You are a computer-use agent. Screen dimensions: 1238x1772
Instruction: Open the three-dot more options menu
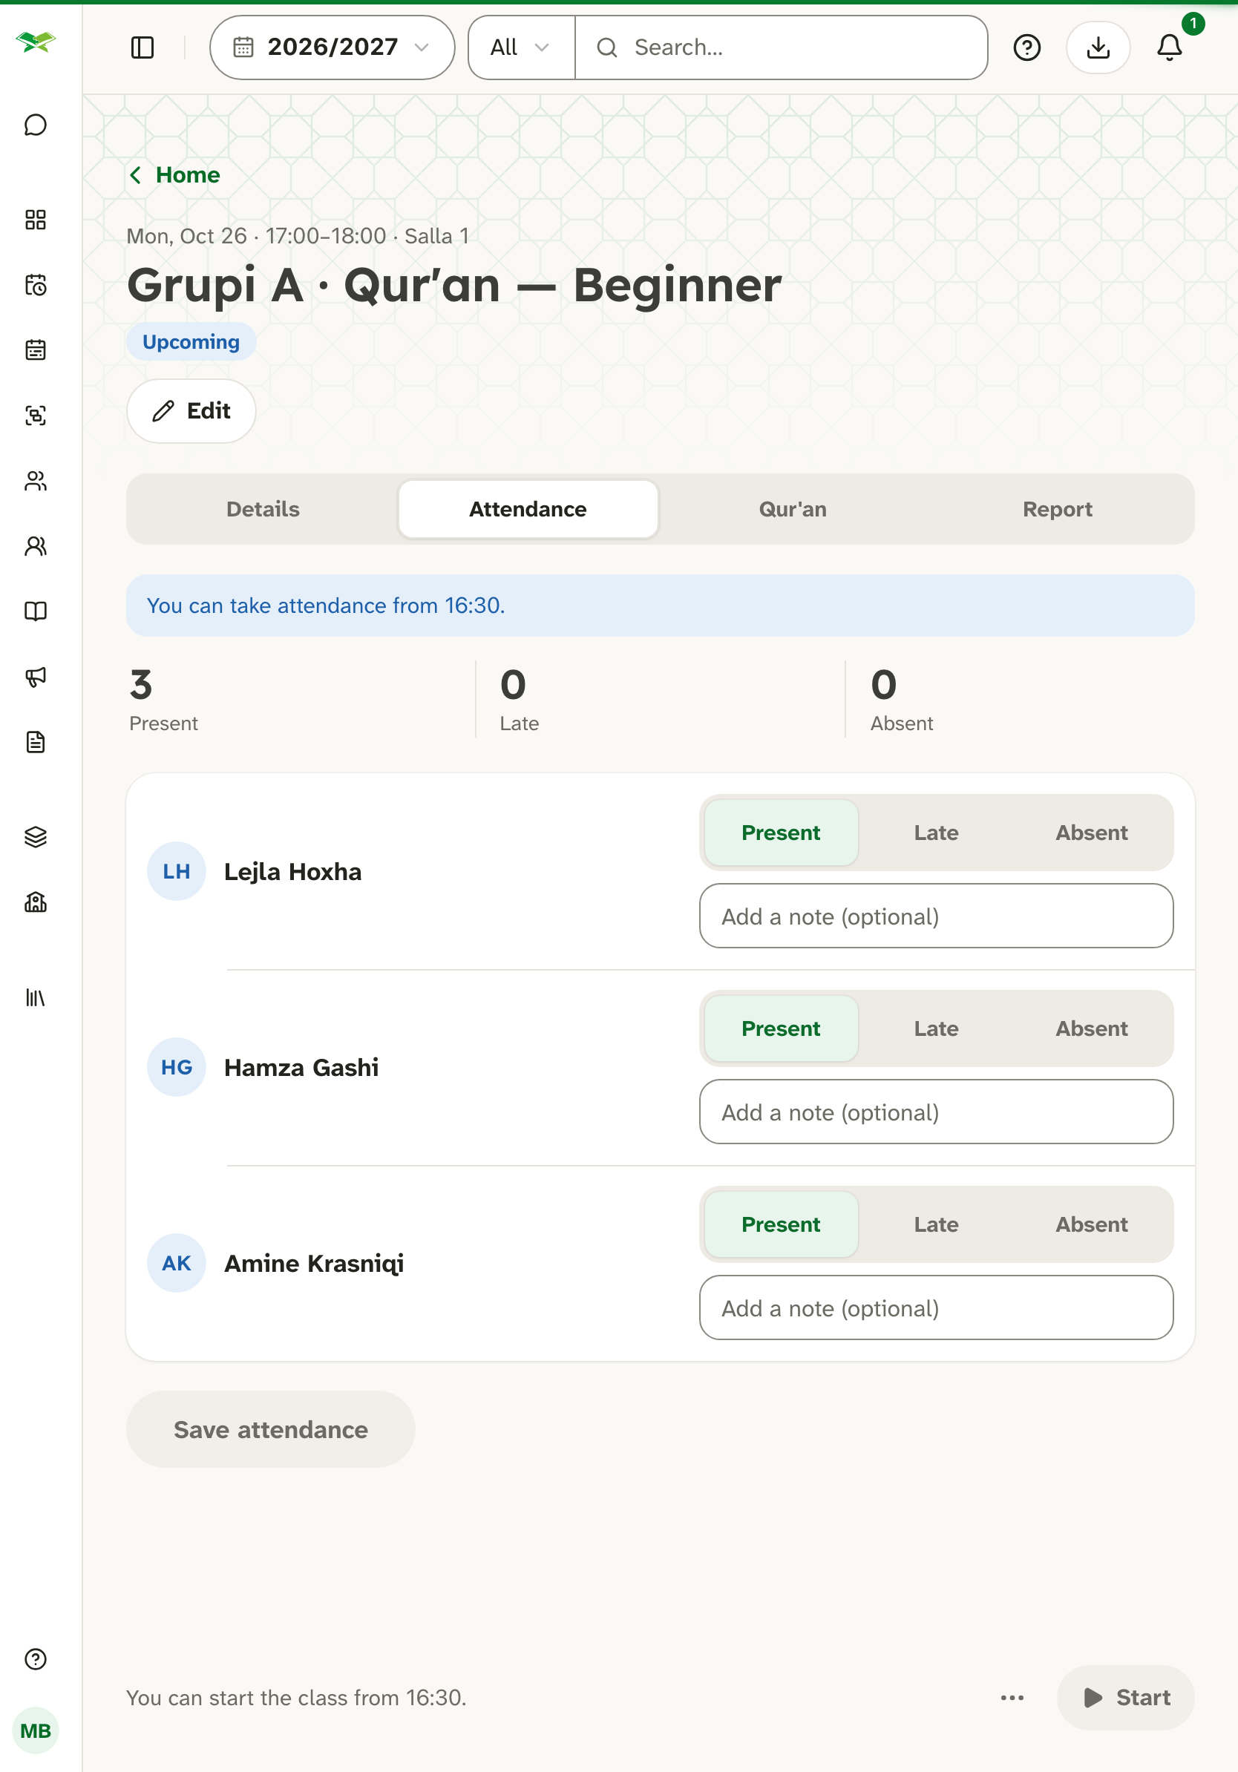[x=1012, y=1698]
